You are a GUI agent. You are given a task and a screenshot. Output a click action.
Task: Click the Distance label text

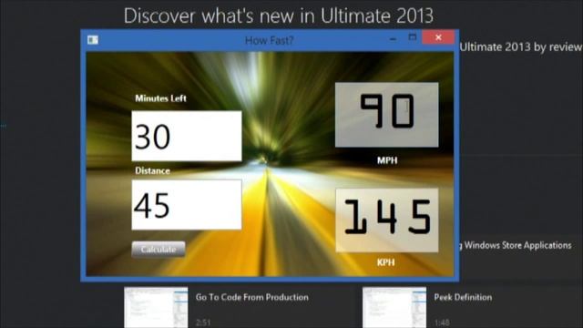152,170
